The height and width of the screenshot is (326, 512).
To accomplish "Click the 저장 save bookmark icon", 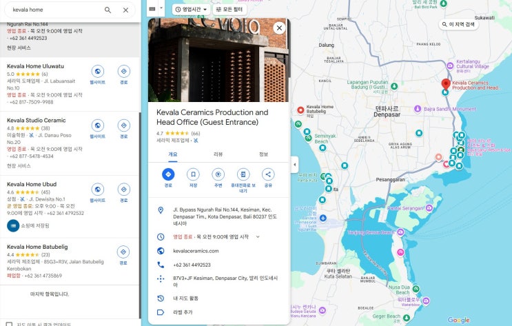I will click(193, 174).
